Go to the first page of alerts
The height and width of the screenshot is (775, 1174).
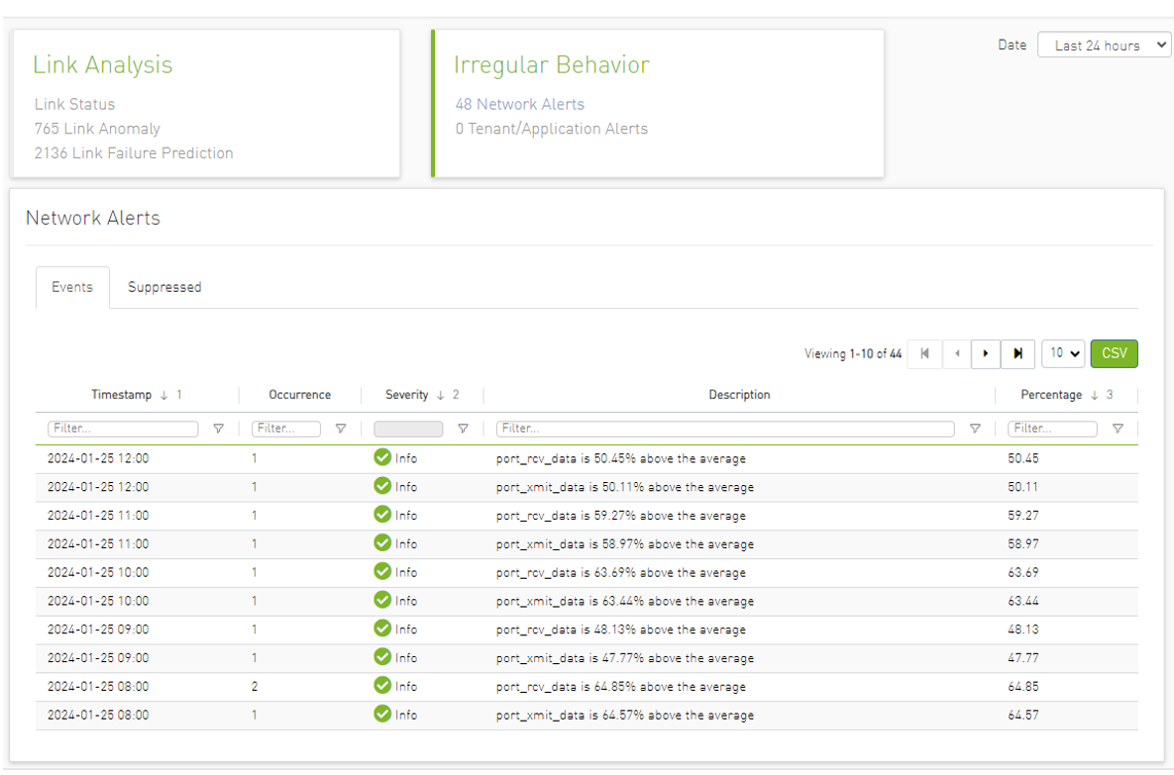[924, 354]
